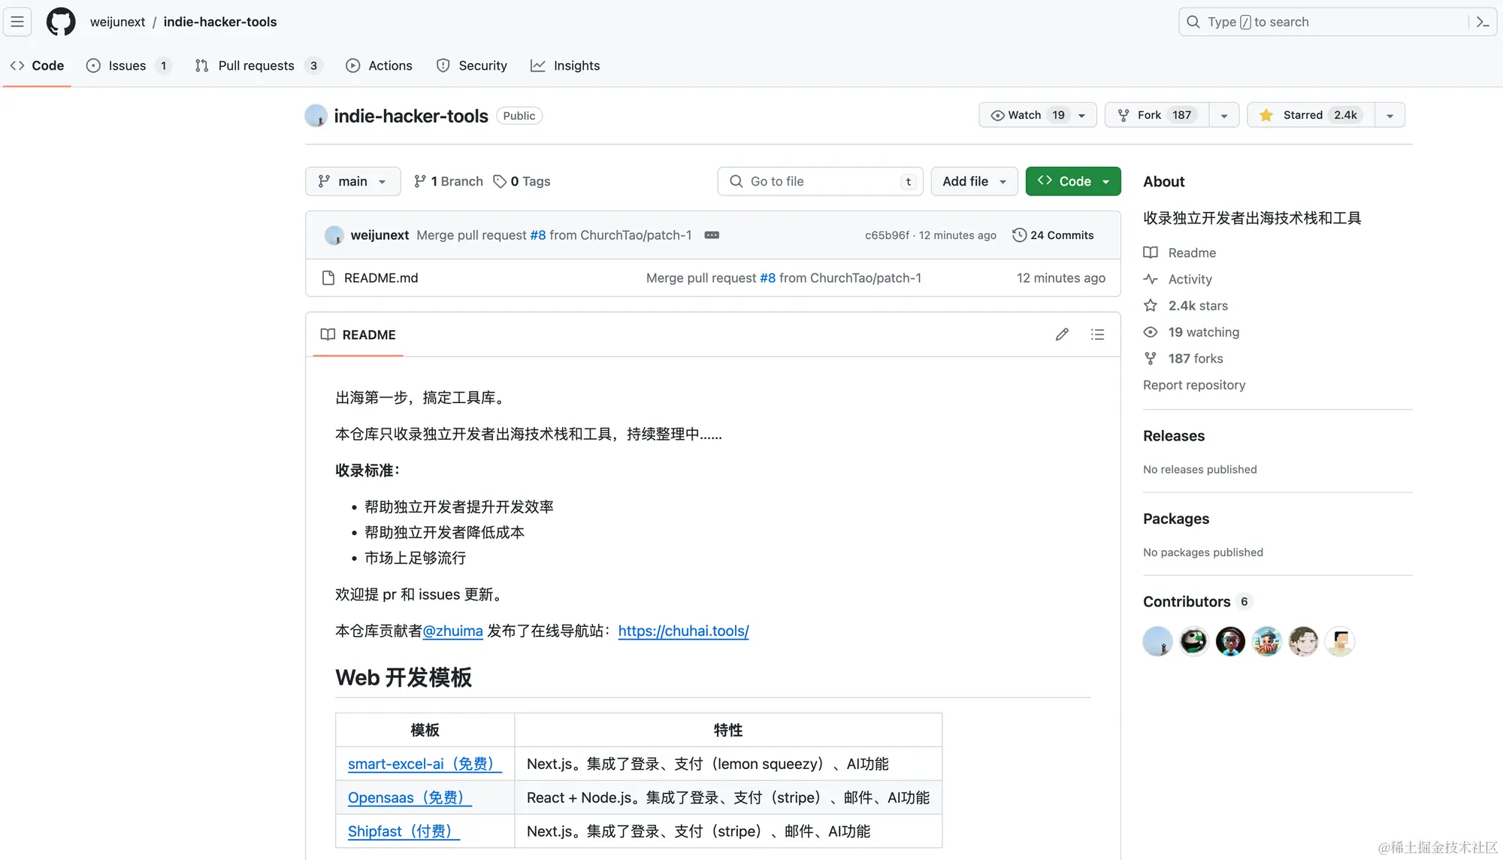
Task: View the 19 watching link
Action: (x=1204, y=332)
